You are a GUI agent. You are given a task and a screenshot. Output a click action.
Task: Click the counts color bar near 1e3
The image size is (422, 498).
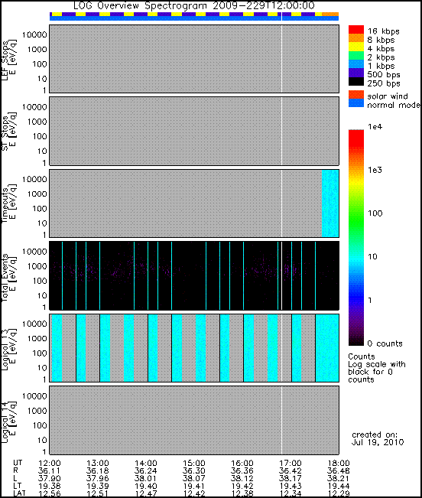(356, 171)
